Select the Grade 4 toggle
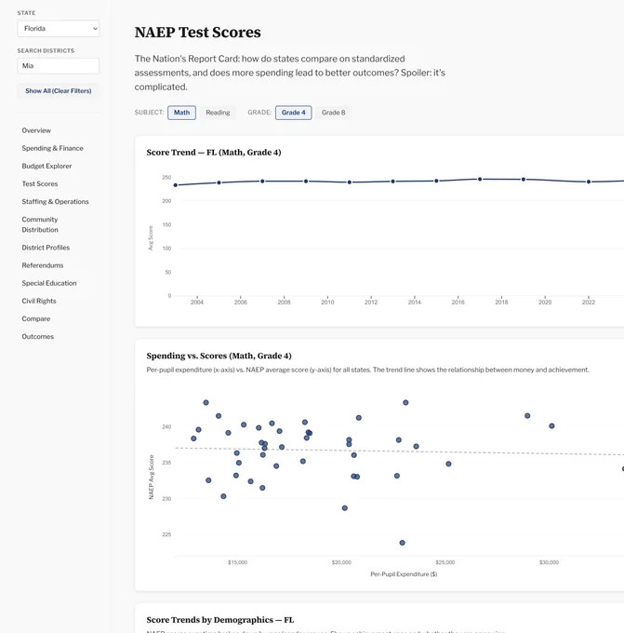 point(293,113)
